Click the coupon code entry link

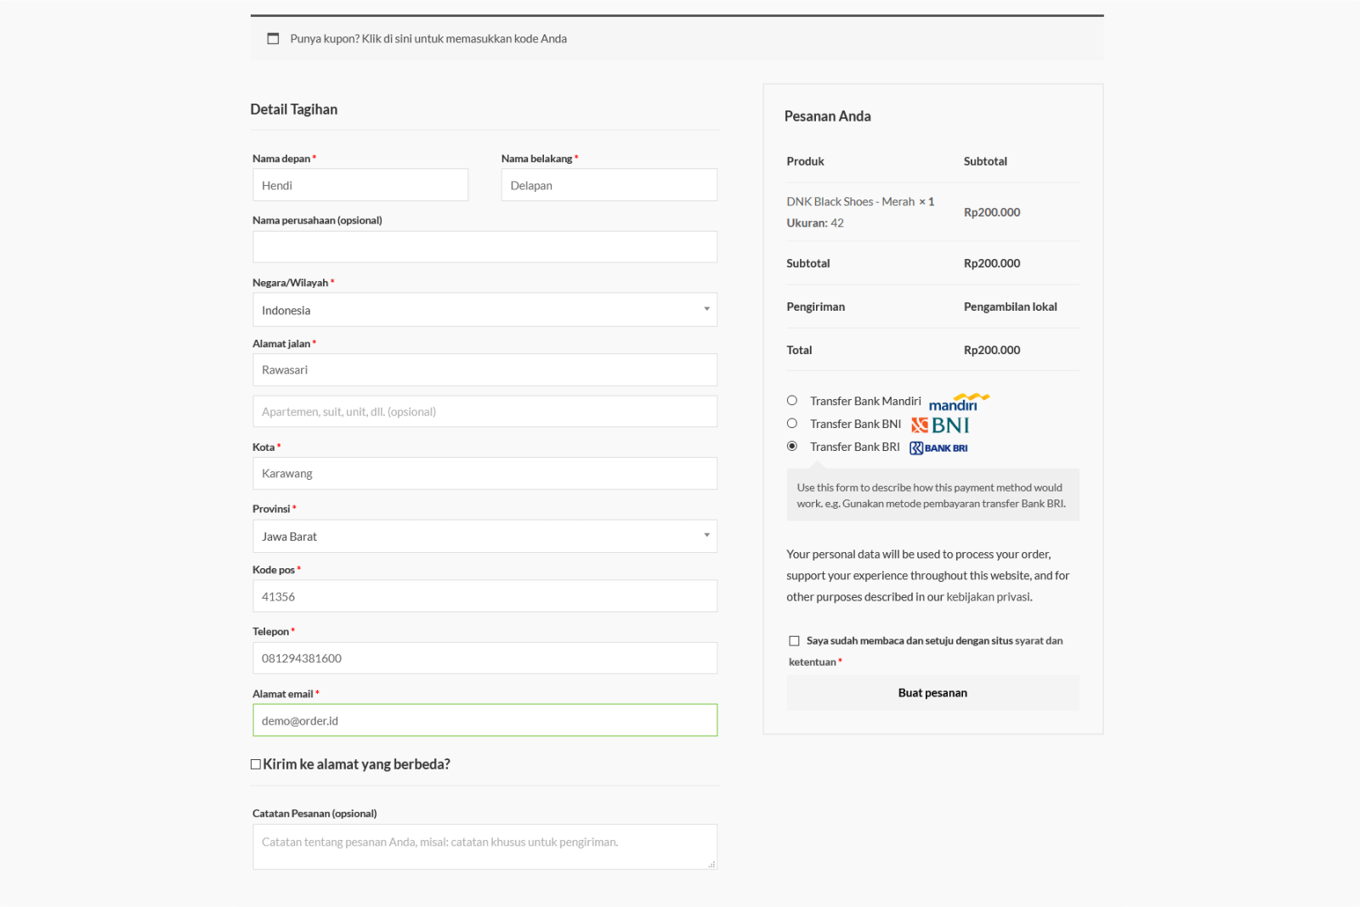428,39
